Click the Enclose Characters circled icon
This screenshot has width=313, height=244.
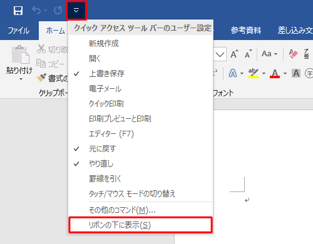[x=309, y=73]
